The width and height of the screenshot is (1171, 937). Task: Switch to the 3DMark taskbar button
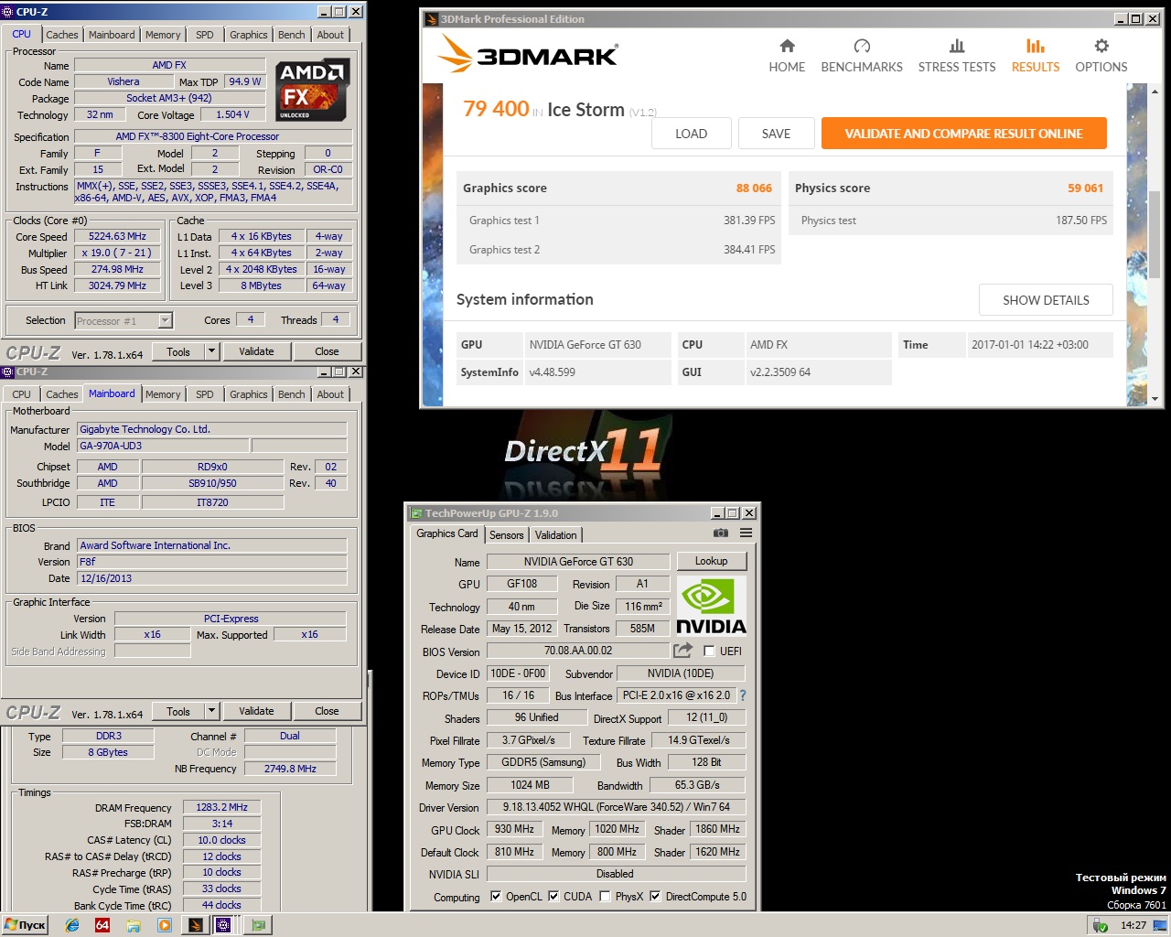(x=195, y=925)
